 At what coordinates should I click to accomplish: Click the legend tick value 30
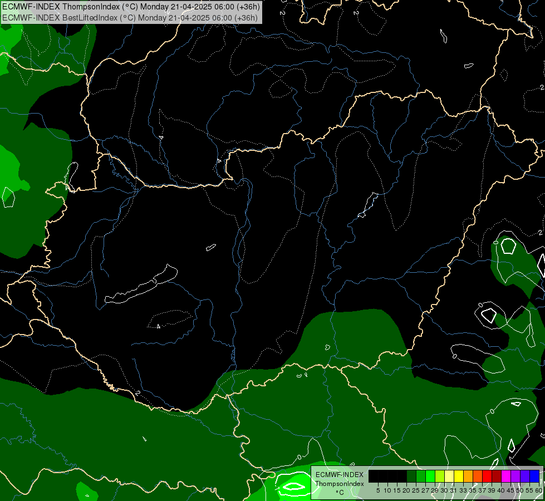point(444,490)
